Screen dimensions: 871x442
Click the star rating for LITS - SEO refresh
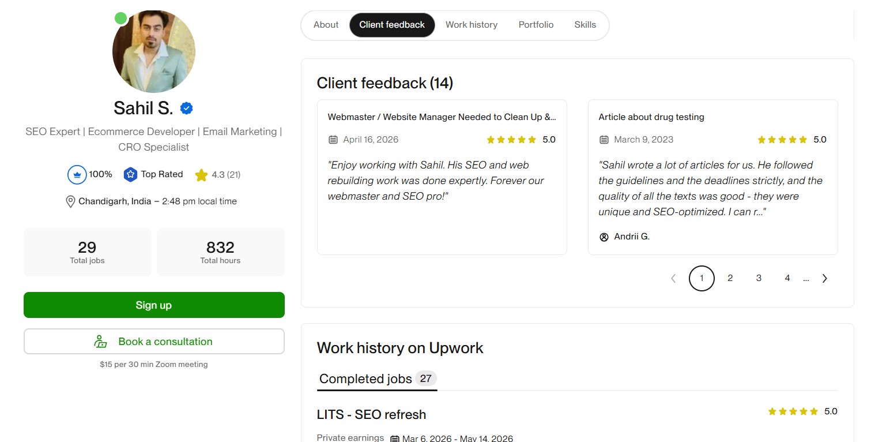[793, 411]
